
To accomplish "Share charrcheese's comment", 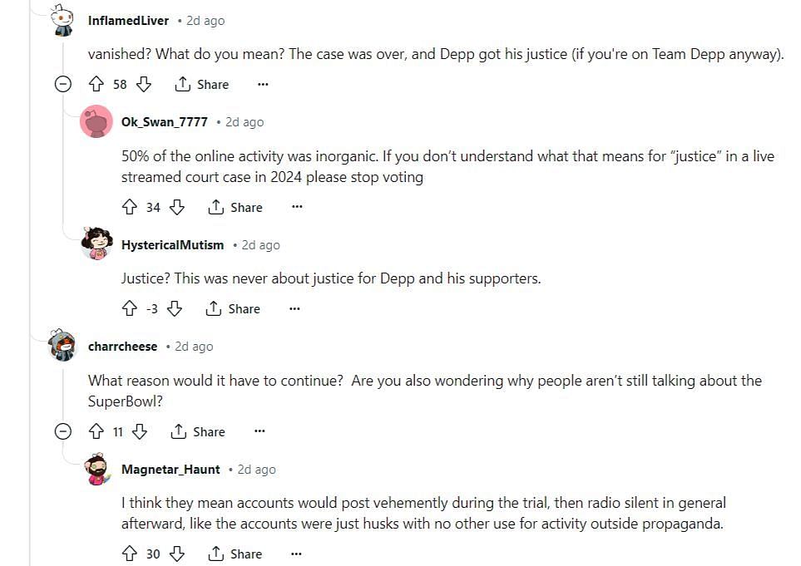I will click(198, 431).
